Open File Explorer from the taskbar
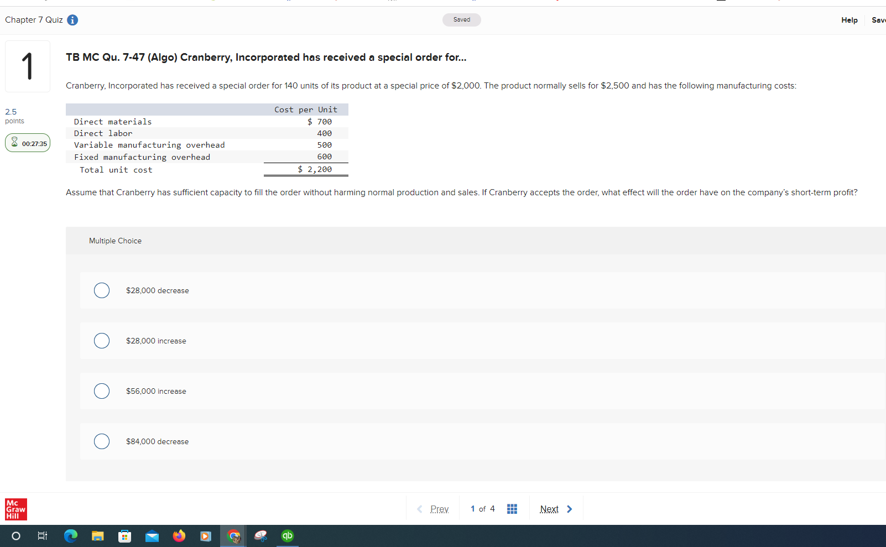The image size is (886, 547). tap(98, 535)
